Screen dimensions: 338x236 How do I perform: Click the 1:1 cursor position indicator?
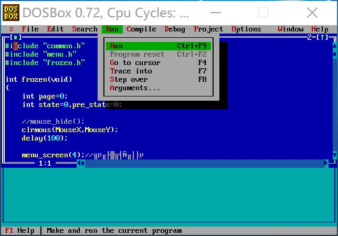(x=45, y=164)
